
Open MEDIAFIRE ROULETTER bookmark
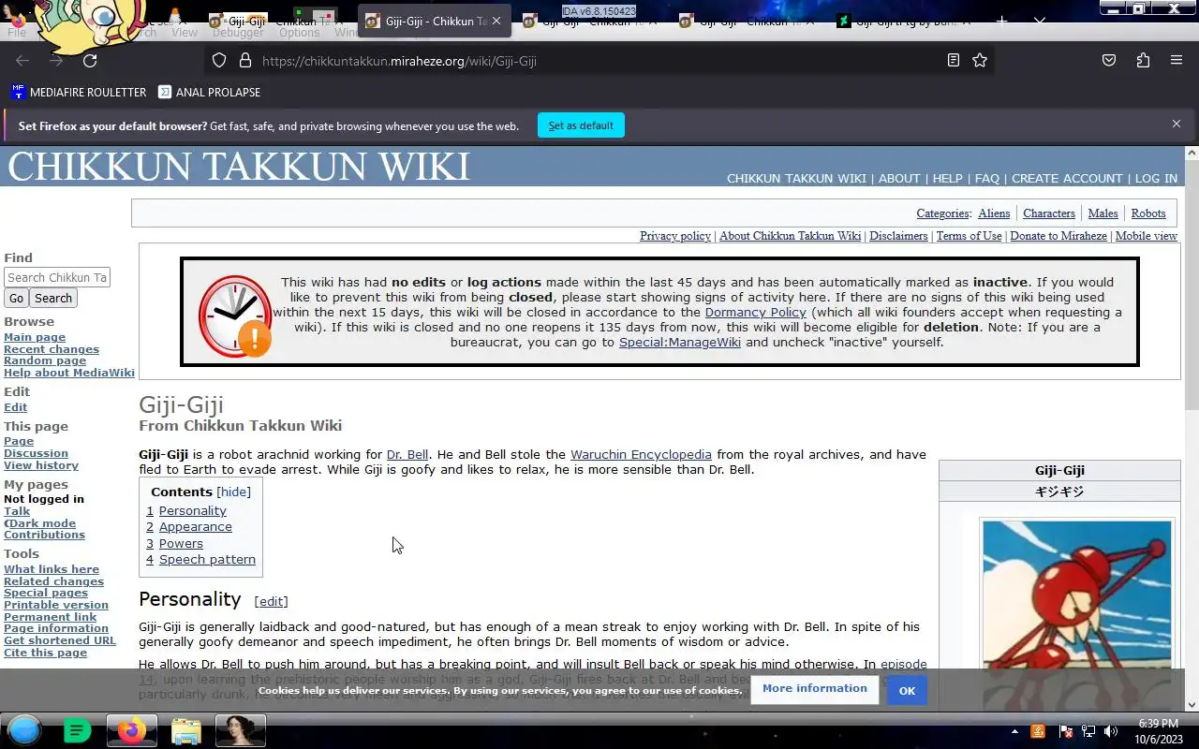tap(79, 92)
